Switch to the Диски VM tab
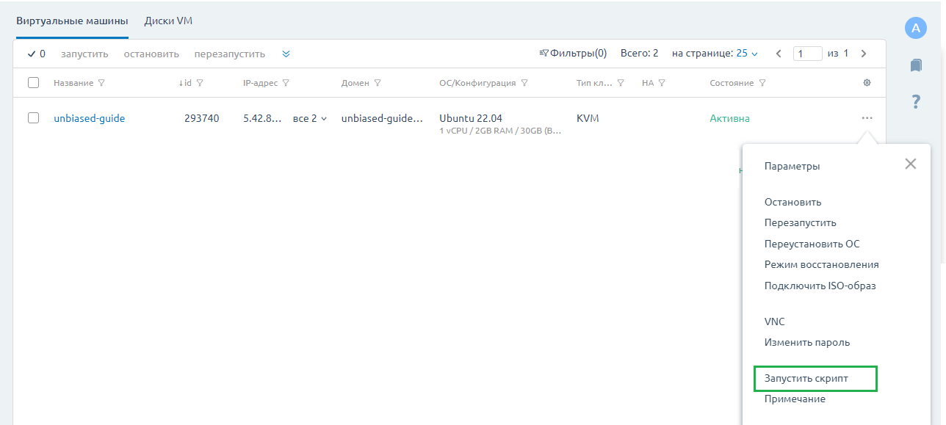This screenshot has width=946, height=425. click(x=168, y=21)
